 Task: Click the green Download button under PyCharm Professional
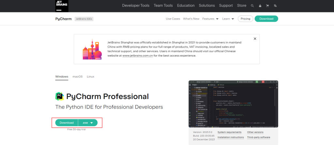67,123
